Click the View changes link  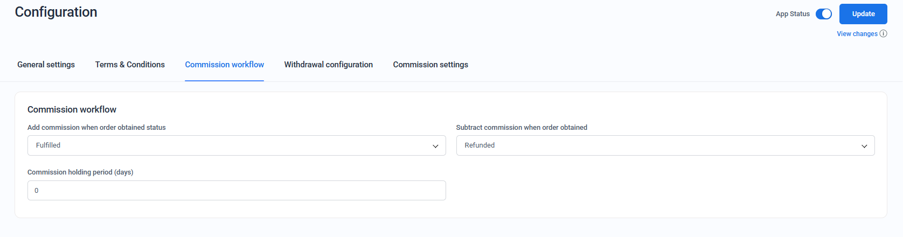click(x=857, y=34)
